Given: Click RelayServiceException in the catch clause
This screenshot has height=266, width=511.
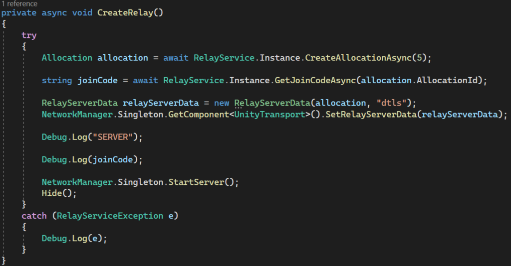Looking at the screenshot, I should pos(110,216).
